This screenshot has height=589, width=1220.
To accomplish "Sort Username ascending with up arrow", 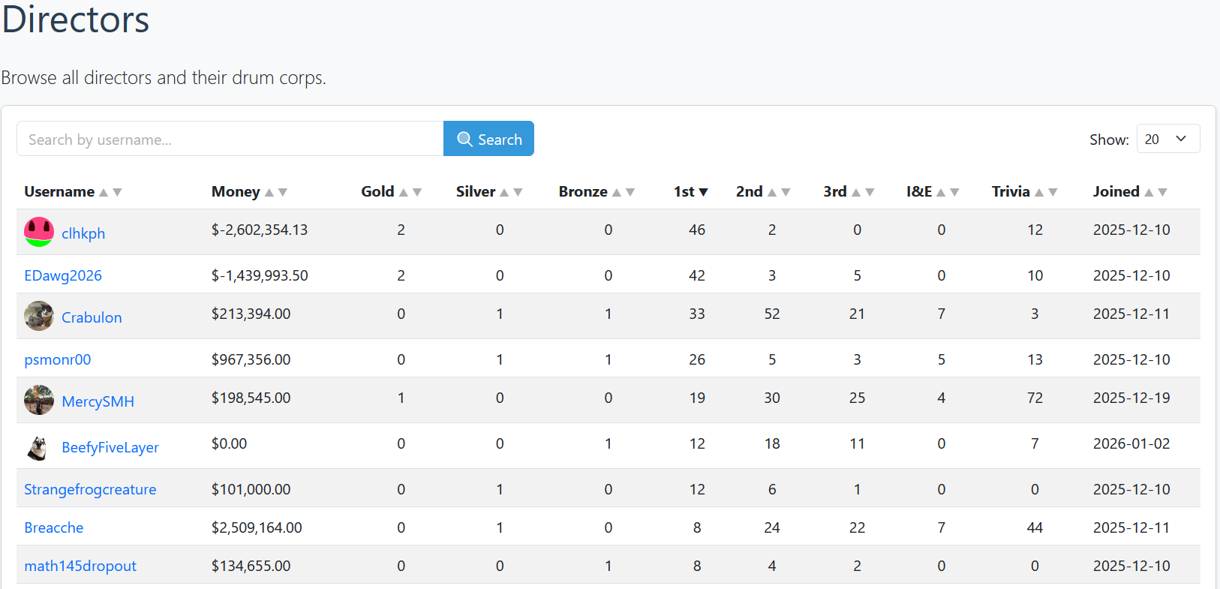I will click(x=104, y=192).
